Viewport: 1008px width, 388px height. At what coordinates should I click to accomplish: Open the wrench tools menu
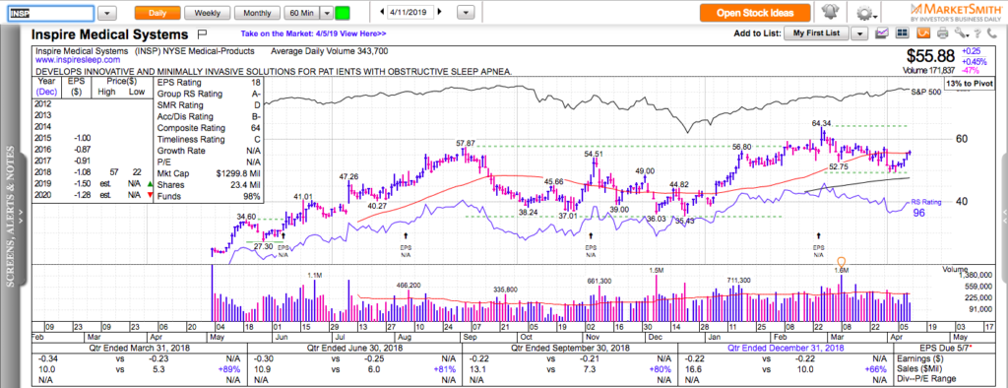[961, 32]
